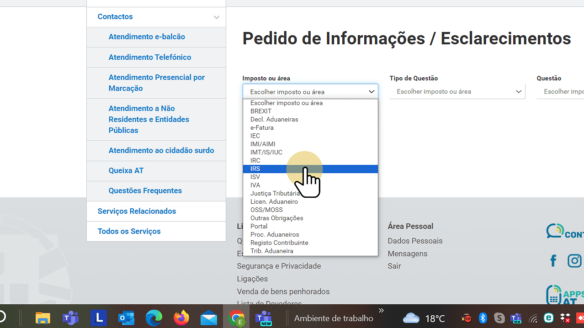This screenshot has width=584, height=328.
Task: Click the Apps AT mobile phone icon
Action: click(x=554, y=295)
